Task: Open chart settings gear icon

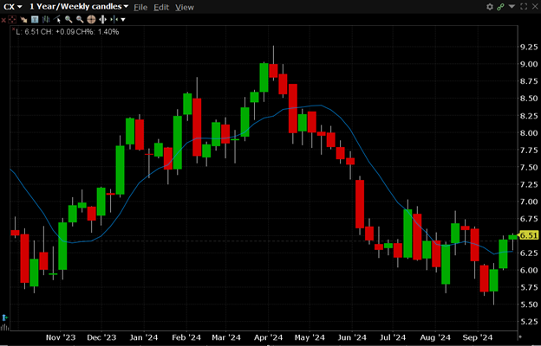Action: [490, 7]
